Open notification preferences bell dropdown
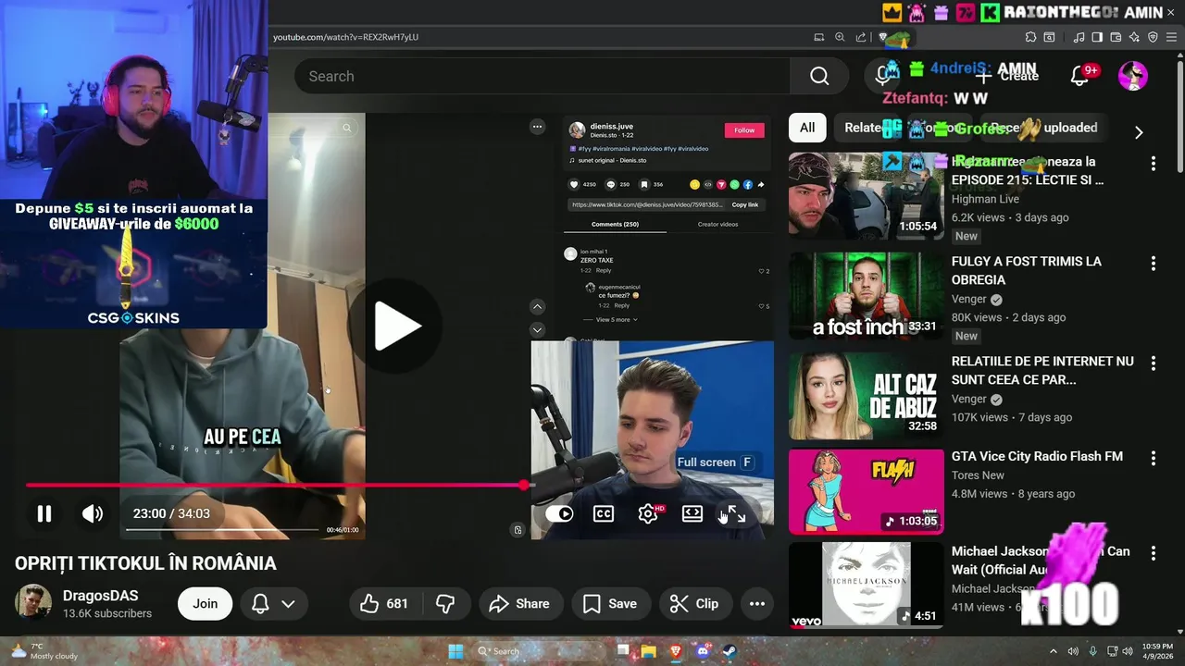The image size is (1185, 666). click(273, 603)
